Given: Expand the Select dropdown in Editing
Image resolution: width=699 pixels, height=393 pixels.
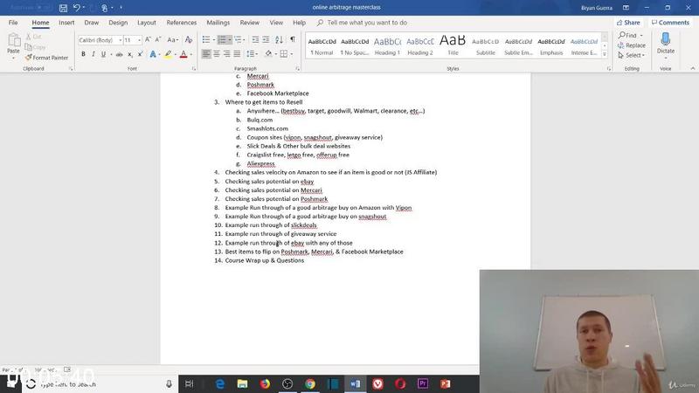Looking at the screenshot, I should coord(631,55).
